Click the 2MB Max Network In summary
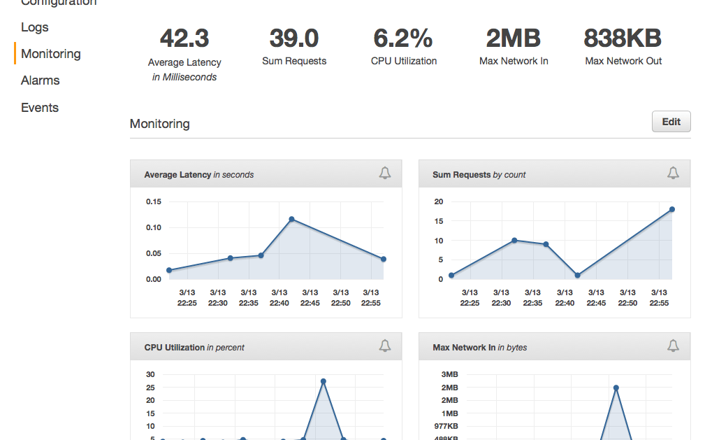 click(x=514, y=38)
